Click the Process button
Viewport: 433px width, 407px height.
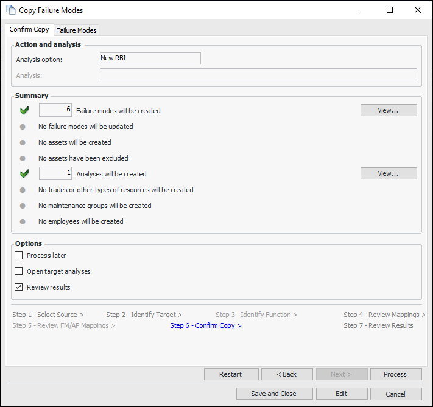coord(396,374)
